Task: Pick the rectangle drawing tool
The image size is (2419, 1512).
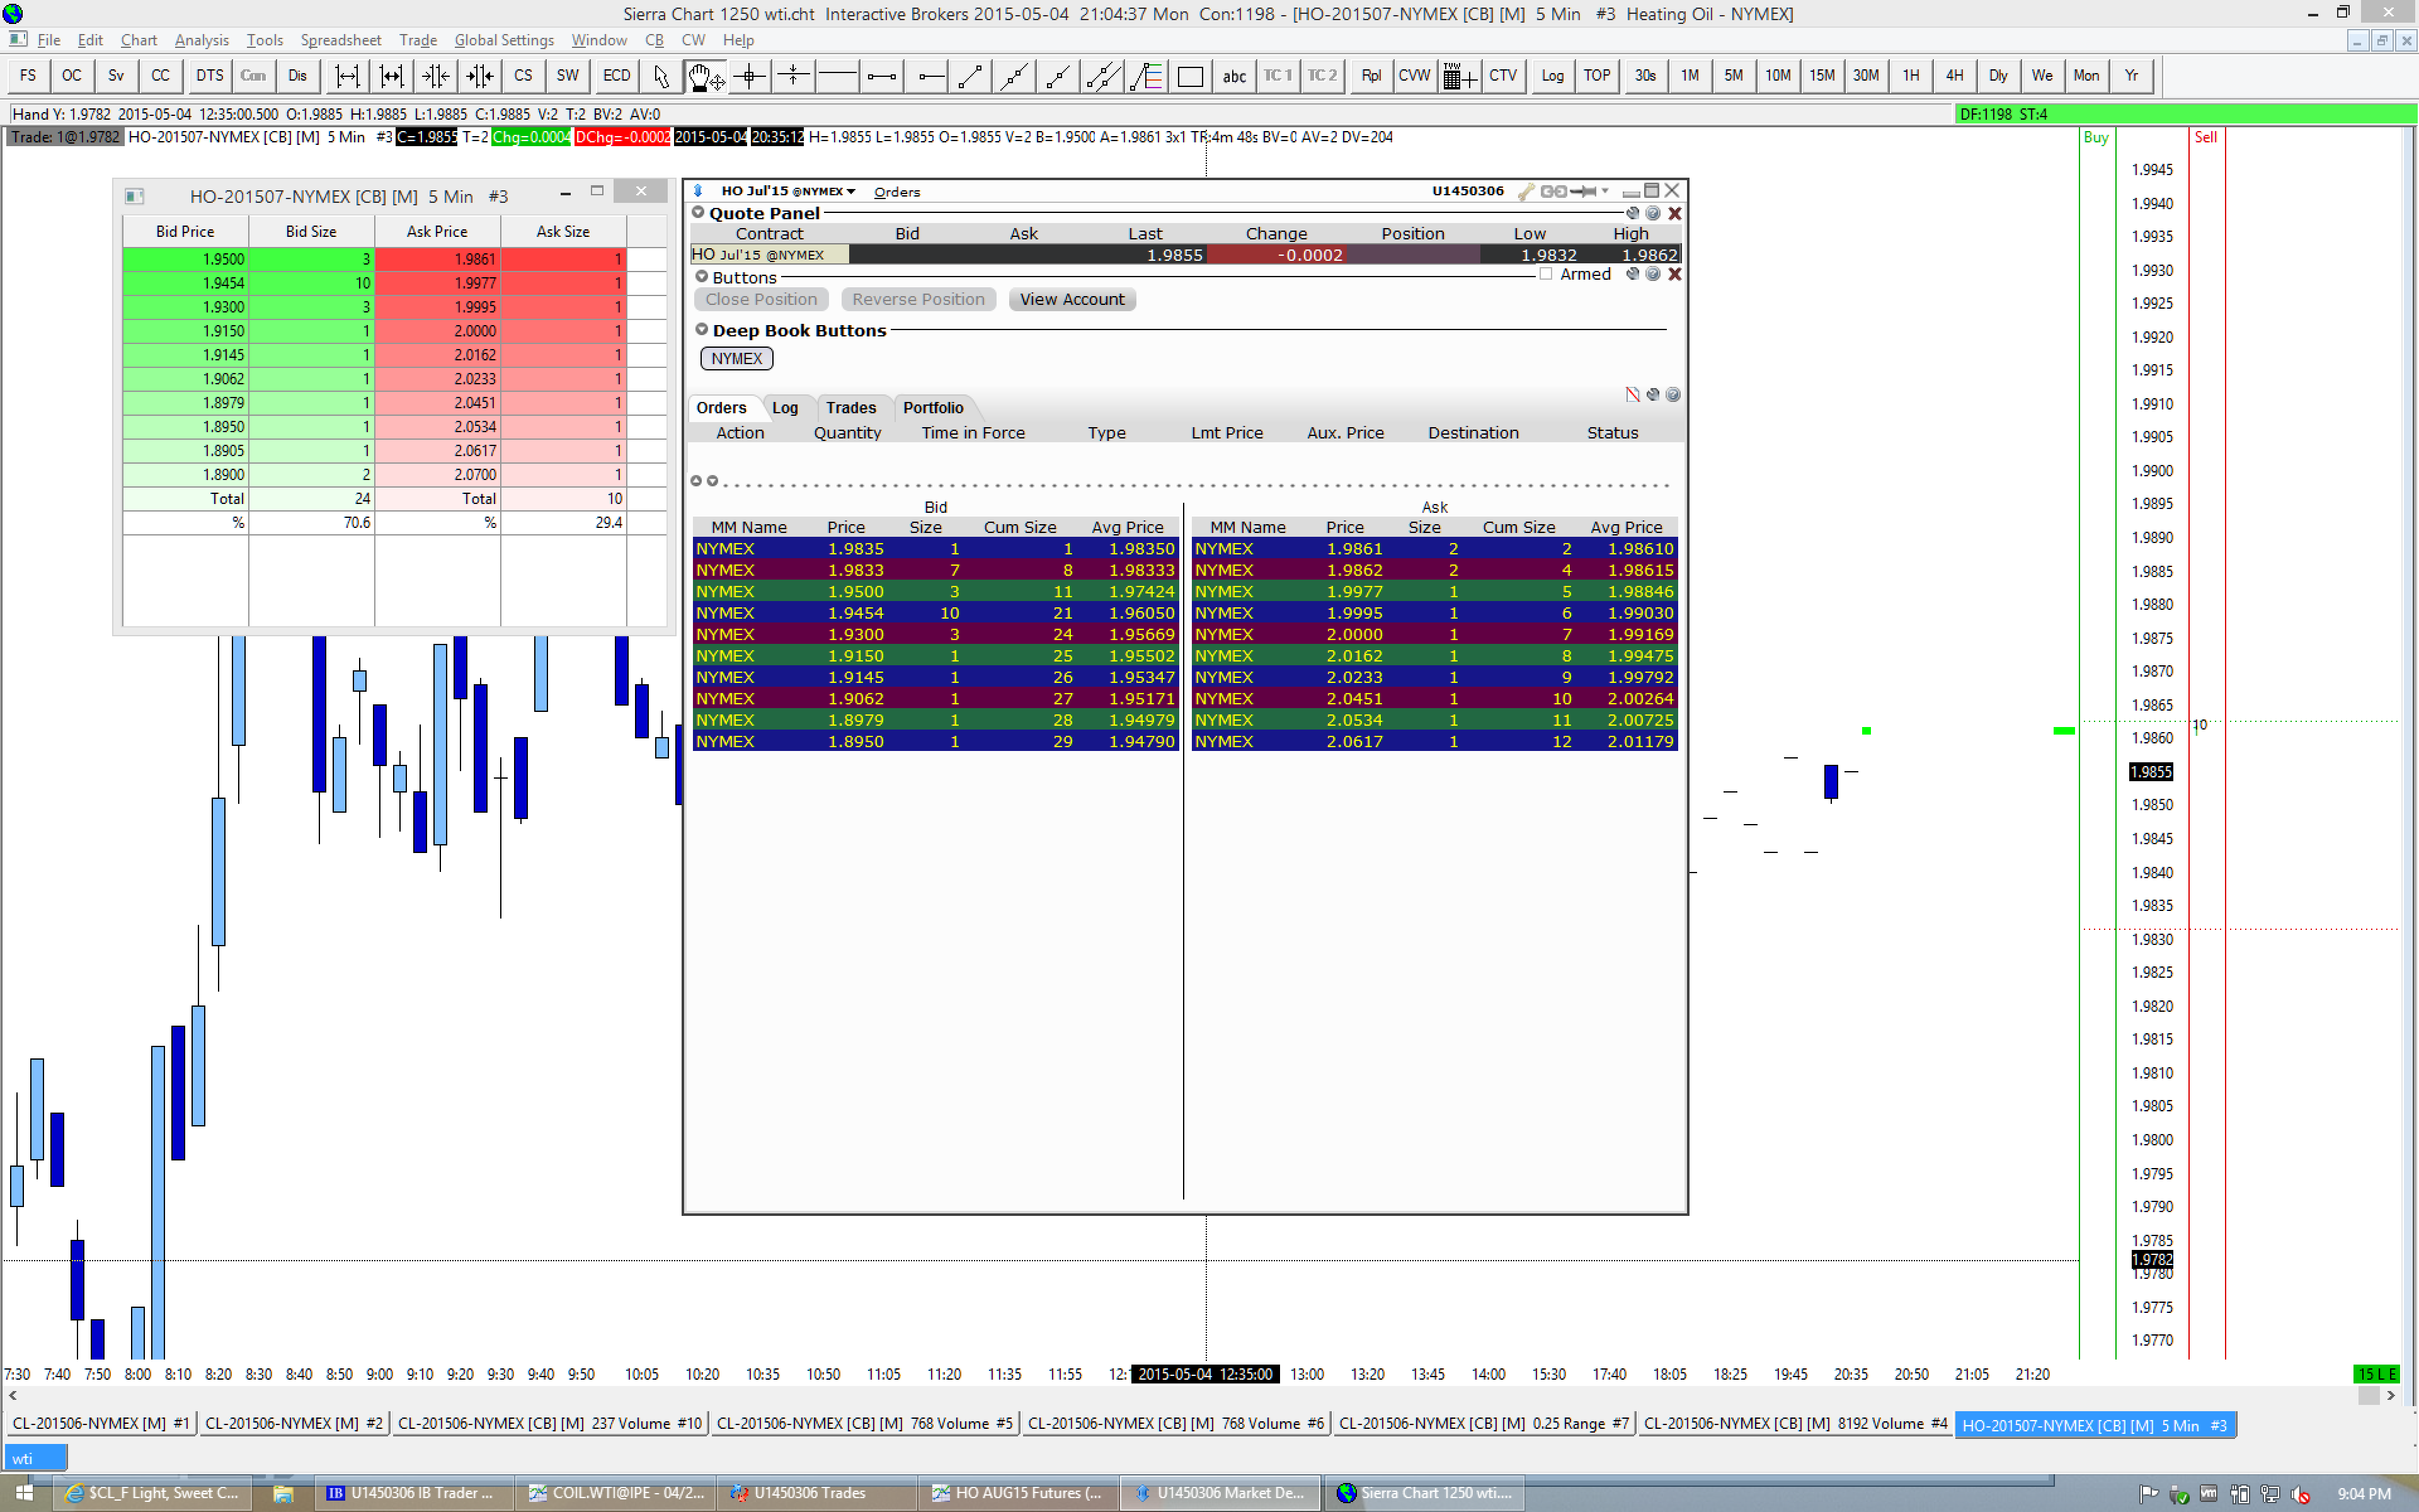Action: tap(1189, 76)
